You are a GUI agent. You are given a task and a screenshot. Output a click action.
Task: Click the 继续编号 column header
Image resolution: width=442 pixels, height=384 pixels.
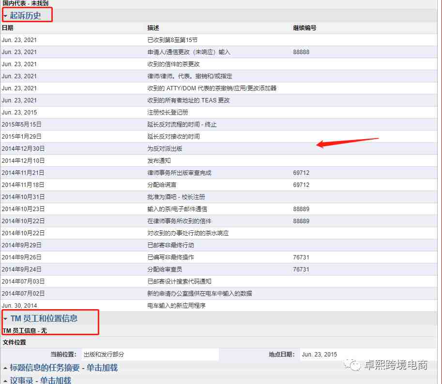[305, 28]
